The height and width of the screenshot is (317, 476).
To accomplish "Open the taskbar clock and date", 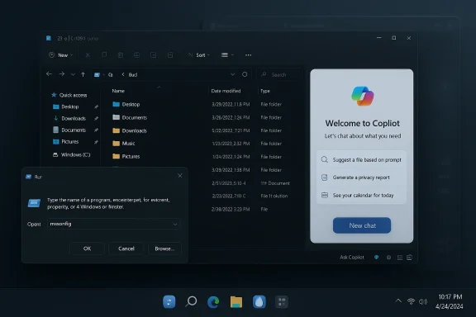I will 450,301.
